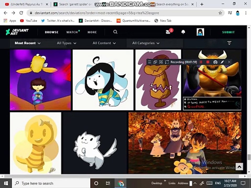Open a new Chrome tab
This screenshot has height=188, width=251.
pos(202,4)
